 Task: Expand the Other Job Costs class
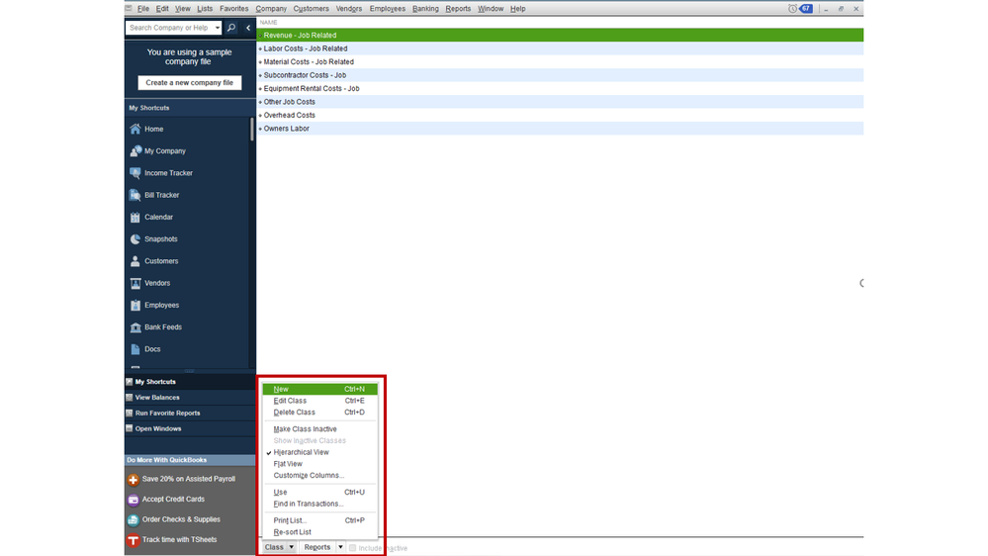260,102
